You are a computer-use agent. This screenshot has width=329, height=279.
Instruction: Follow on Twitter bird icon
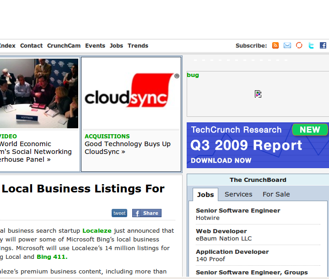tap(311, 45)
